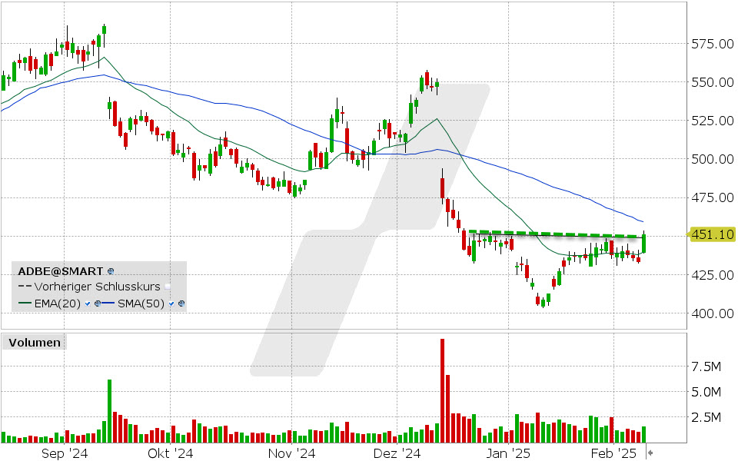Image resolution: width=738 pixels, height=461 pixels.
Task: Click the Volumen panel label
Action: coord(35,343)
